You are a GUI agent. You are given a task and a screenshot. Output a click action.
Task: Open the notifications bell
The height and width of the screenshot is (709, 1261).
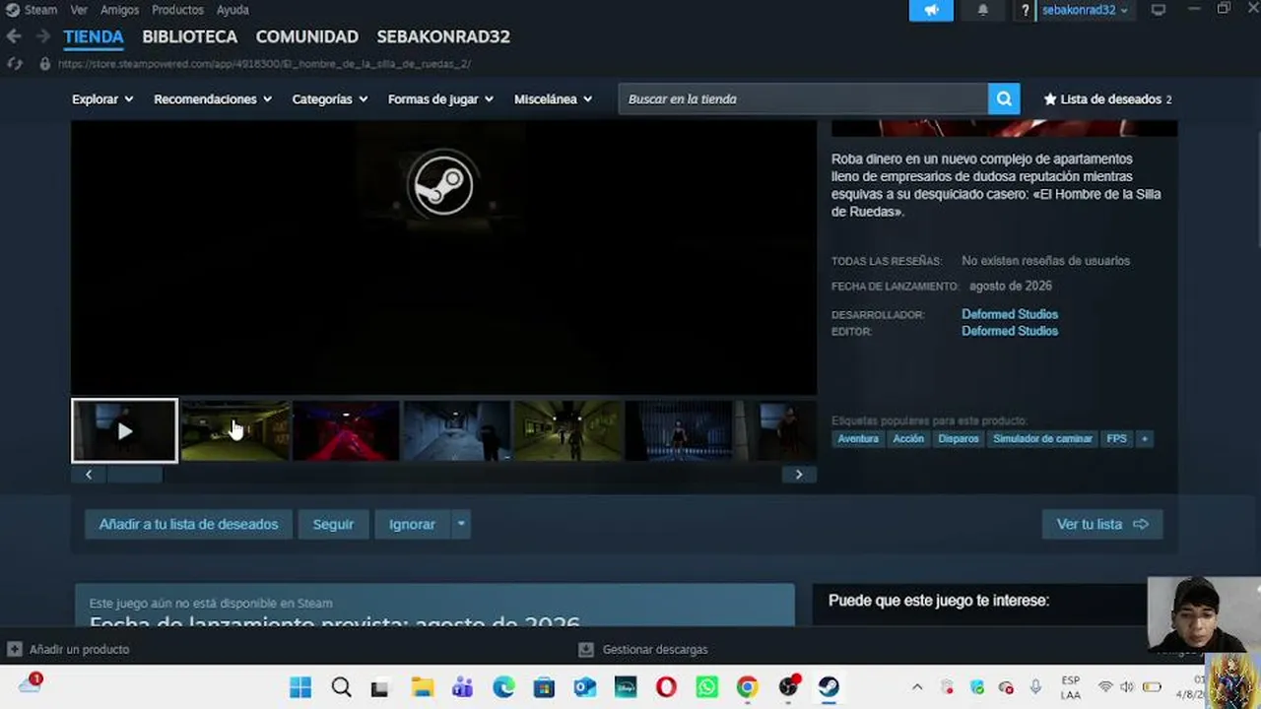[983, 10]
